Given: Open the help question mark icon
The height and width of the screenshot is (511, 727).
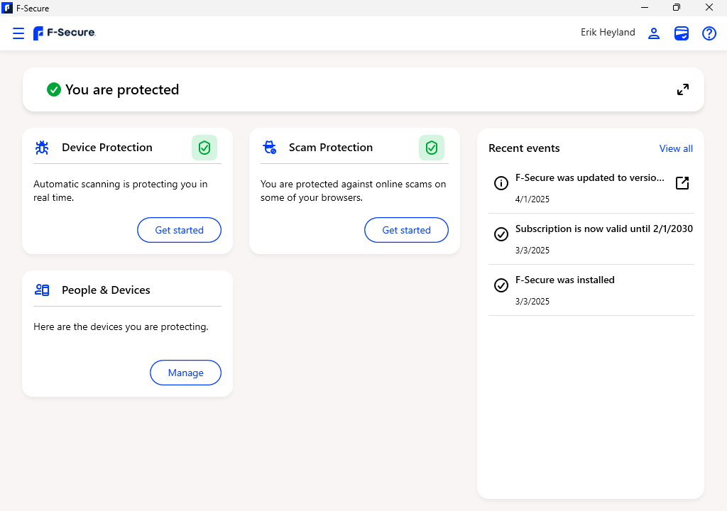Looking at the screenshot, I should [x=709, y=33].
